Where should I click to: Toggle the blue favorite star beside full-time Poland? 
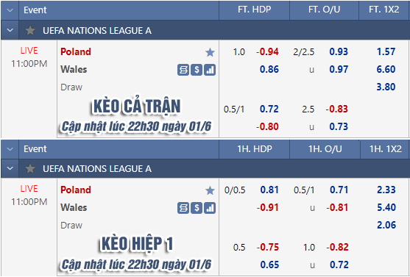[210, 52]
